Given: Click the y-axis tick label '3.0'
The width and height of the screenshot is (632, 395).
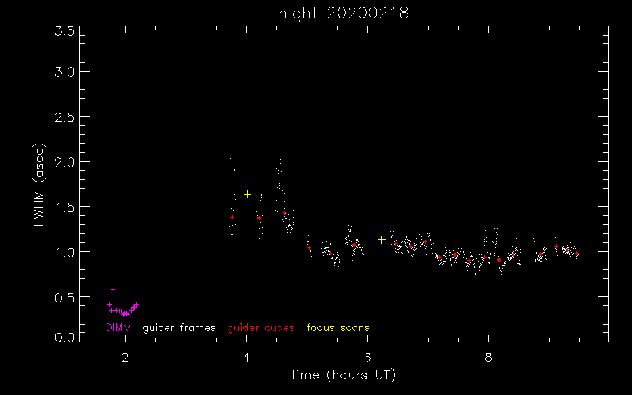Looking at the screenshot, I should click(65, 72).
